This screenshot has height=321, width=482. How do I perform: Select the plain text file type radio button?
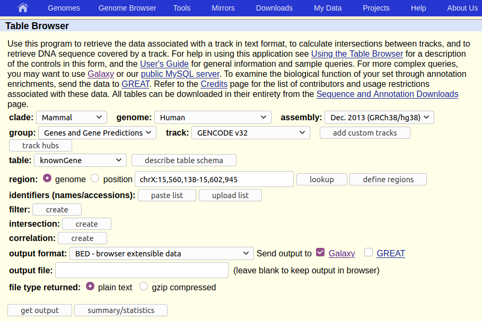coord(90,286)
